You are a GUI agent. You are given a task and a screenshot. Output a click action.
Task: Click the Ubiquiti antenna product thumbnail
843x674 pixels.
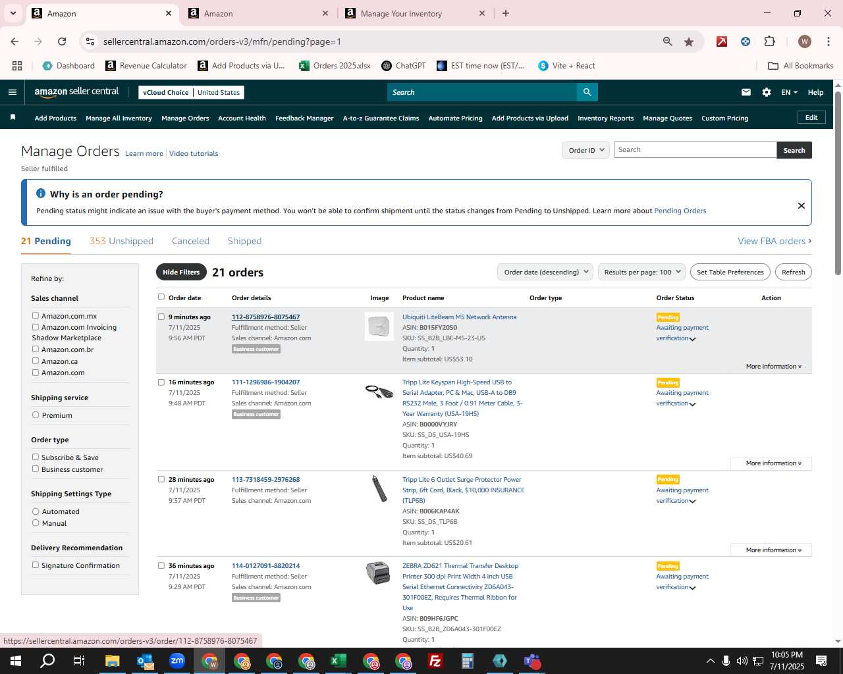point(379,326)
